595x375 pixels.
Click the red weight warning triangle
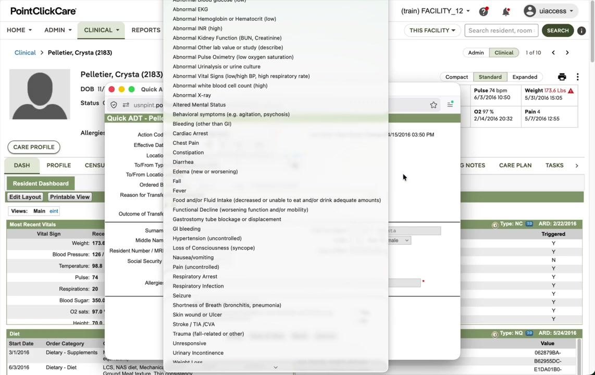571,91
